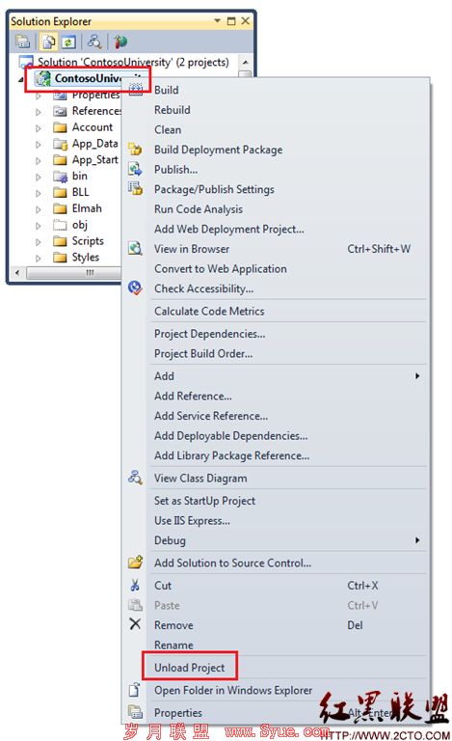The width and height of the screenshot is (452, 741).
Task: Click the Properties toolbar icon in Solution Explorer
Action: pos(22,41)
